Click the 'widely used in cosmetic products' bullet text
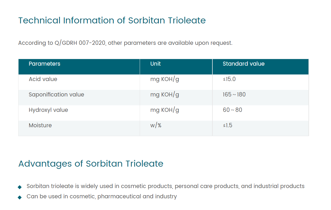The image size is (331, 210). click(165, 186)
